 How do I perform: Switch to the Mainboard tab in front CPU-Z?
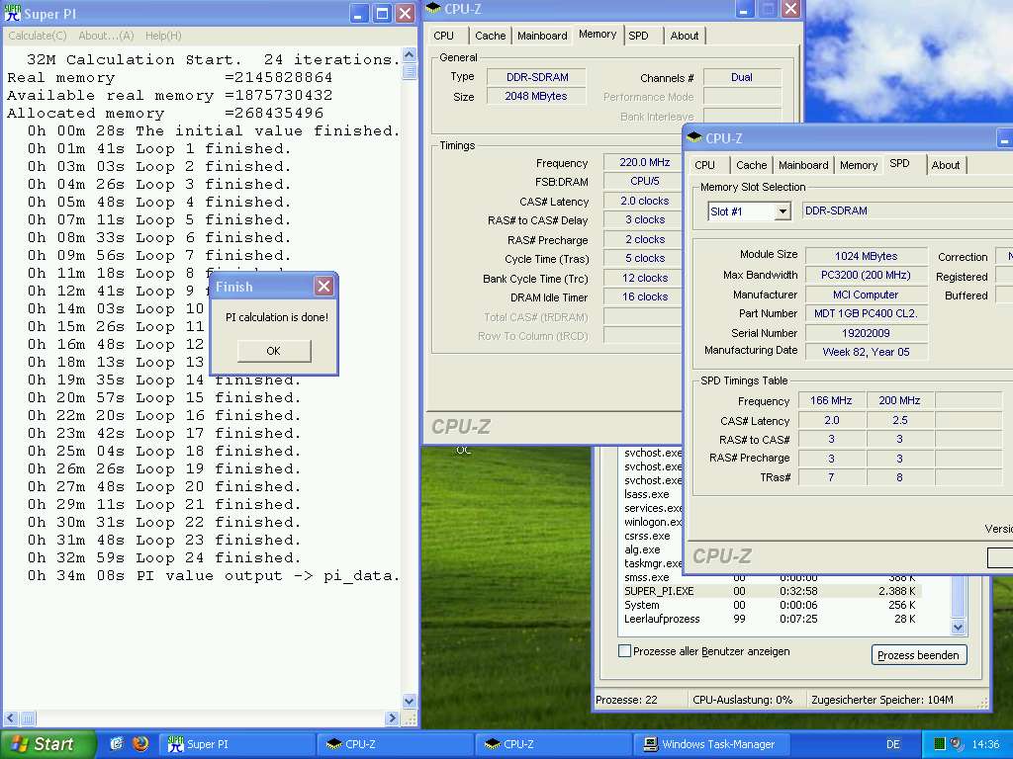tap(802, 165)
